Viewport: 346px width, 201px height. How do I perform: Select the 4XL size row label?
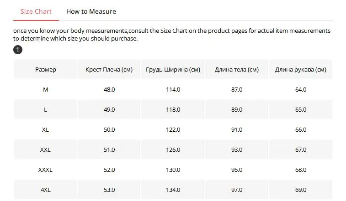(45, 190)
